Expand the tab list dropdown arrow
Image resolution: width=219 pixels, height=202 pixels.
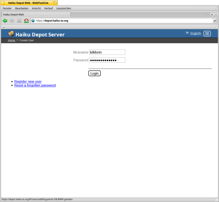[216, 14]
